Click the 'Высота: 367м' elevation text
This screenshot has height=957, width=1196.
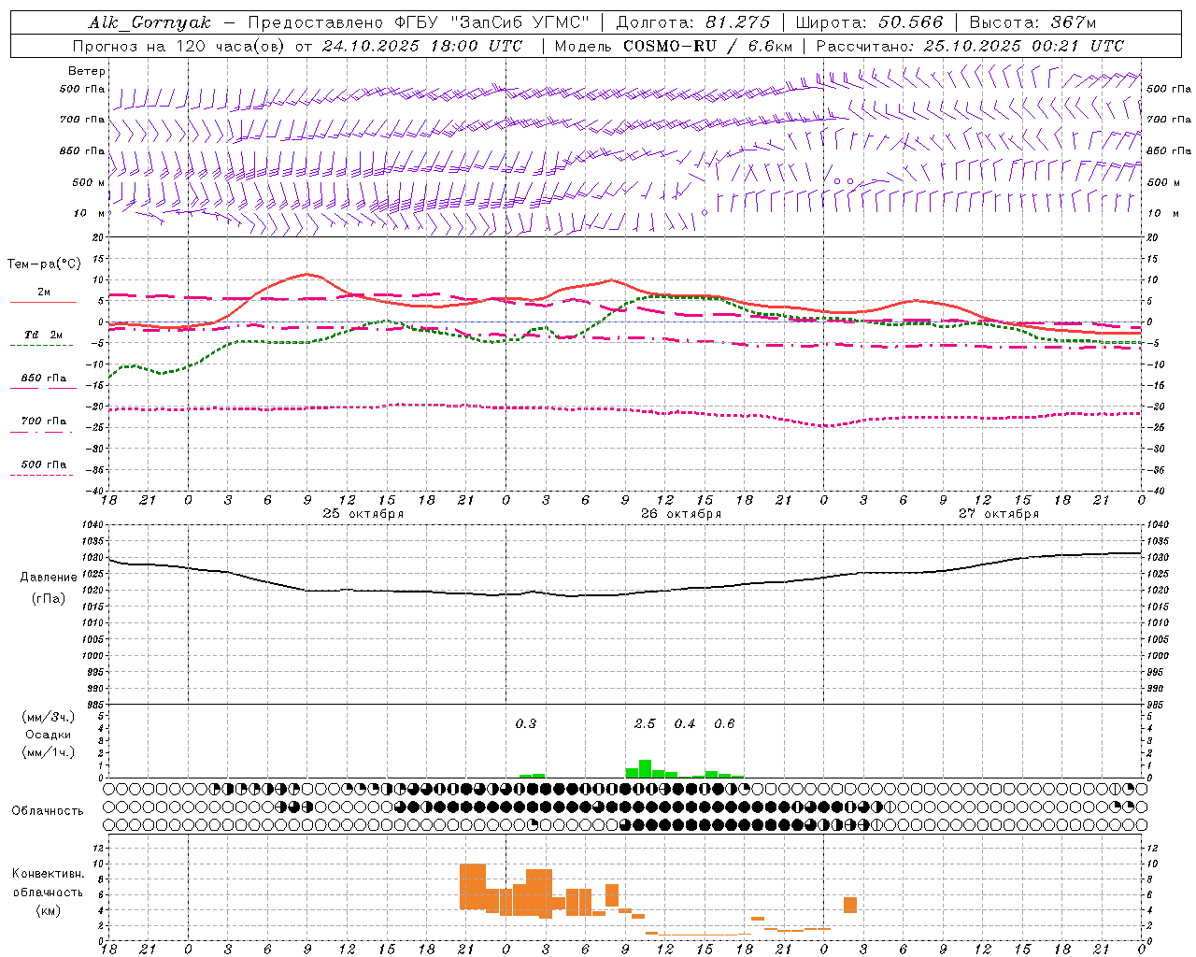[1032, 22]
